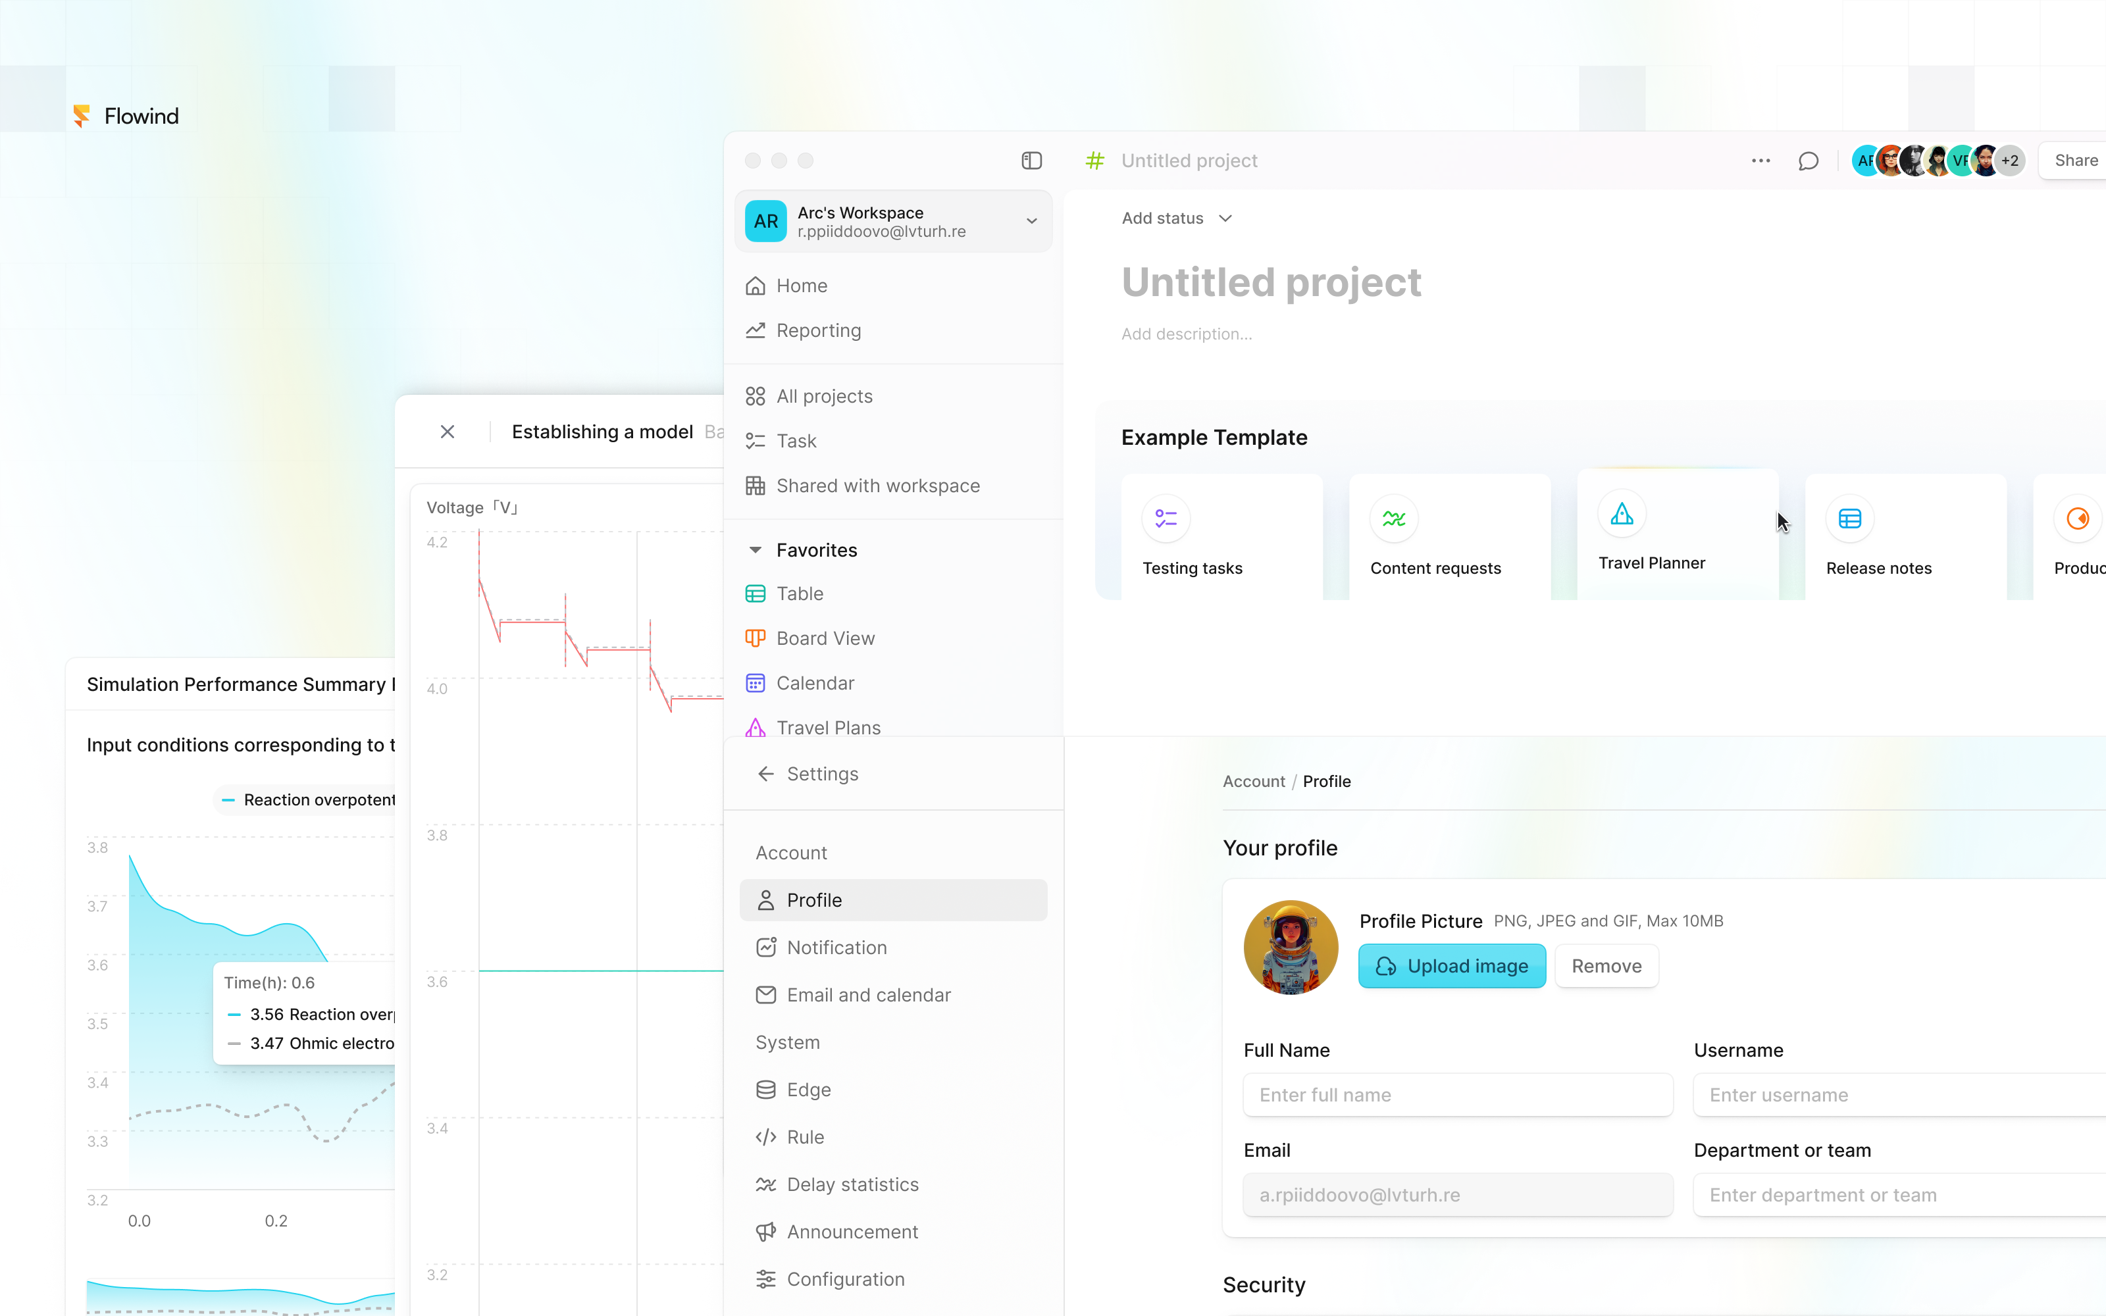Select Profile in settings
Viewport: 2106px width, 1316px height.
(x=894, y=900)
